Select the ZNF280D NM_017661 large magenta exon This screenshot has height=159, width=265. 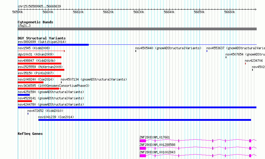[143, 141]
